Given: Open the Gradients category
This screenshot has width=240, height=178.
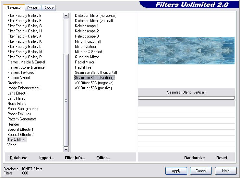Looking at the screenshot, I should tap(15, 83).
